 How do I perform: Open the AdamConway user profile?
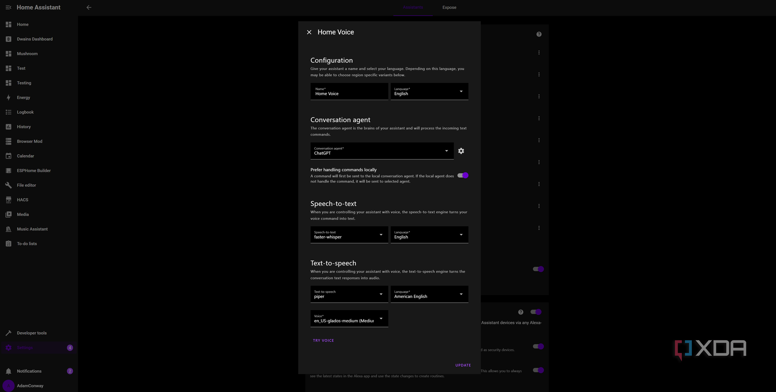(30, 386)
